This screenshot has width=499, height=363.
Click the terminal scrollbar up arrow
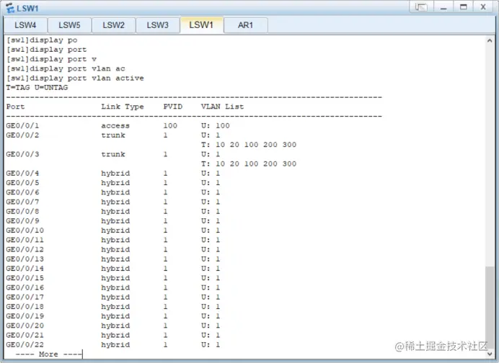[x=490, y=40]
